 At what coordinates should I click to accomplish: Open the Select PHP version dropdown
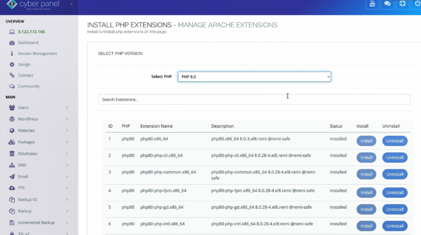tap(254, 77)
